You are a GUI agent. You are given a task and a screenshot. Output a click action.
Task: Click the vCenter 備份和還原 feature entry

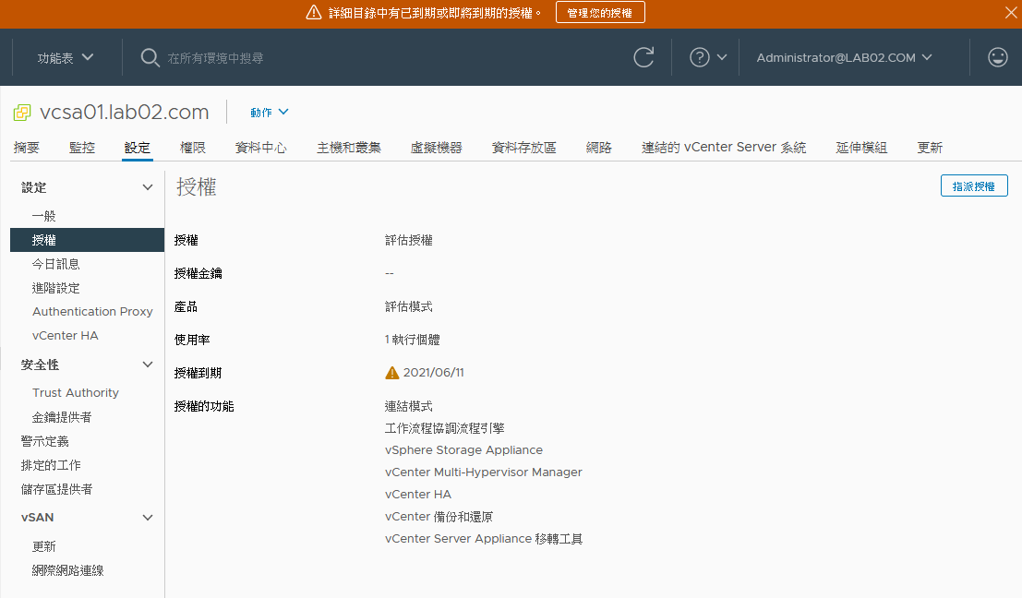point(439,517)
